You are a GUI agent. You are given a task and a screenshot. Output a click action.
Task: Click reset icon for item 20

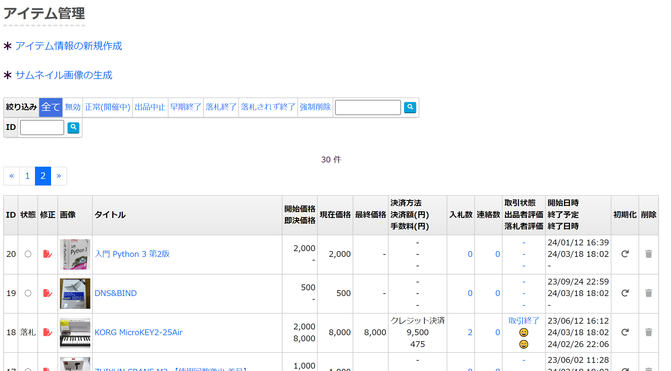coord(625,254)
